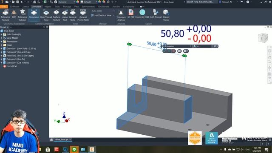
Task: Click the fx parameters icon
Action: click(x=108, y=2)
